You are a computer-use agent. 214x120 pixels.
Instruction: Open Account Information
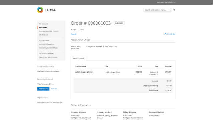coord(47,44)
